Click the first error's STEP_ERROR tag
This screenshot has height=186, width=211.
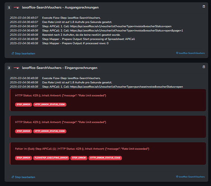tap(23, 105)
